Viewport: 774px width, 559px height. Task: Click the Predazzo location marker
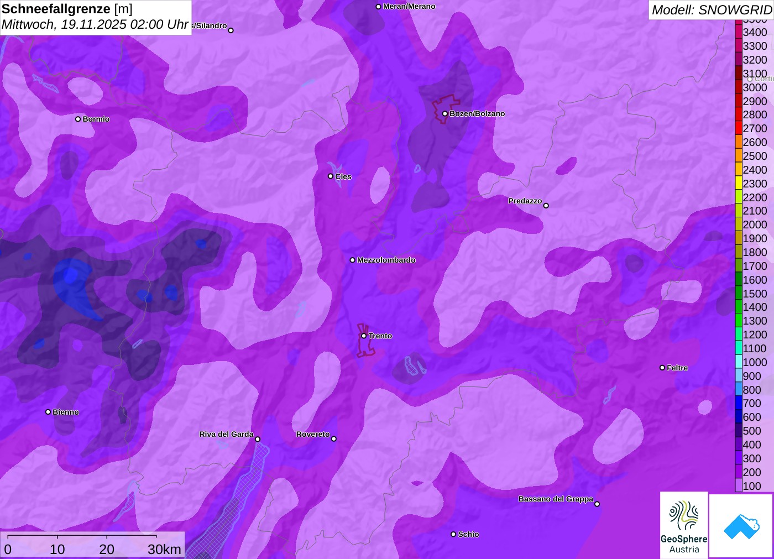pyautogui.click(x=546, y=206)
